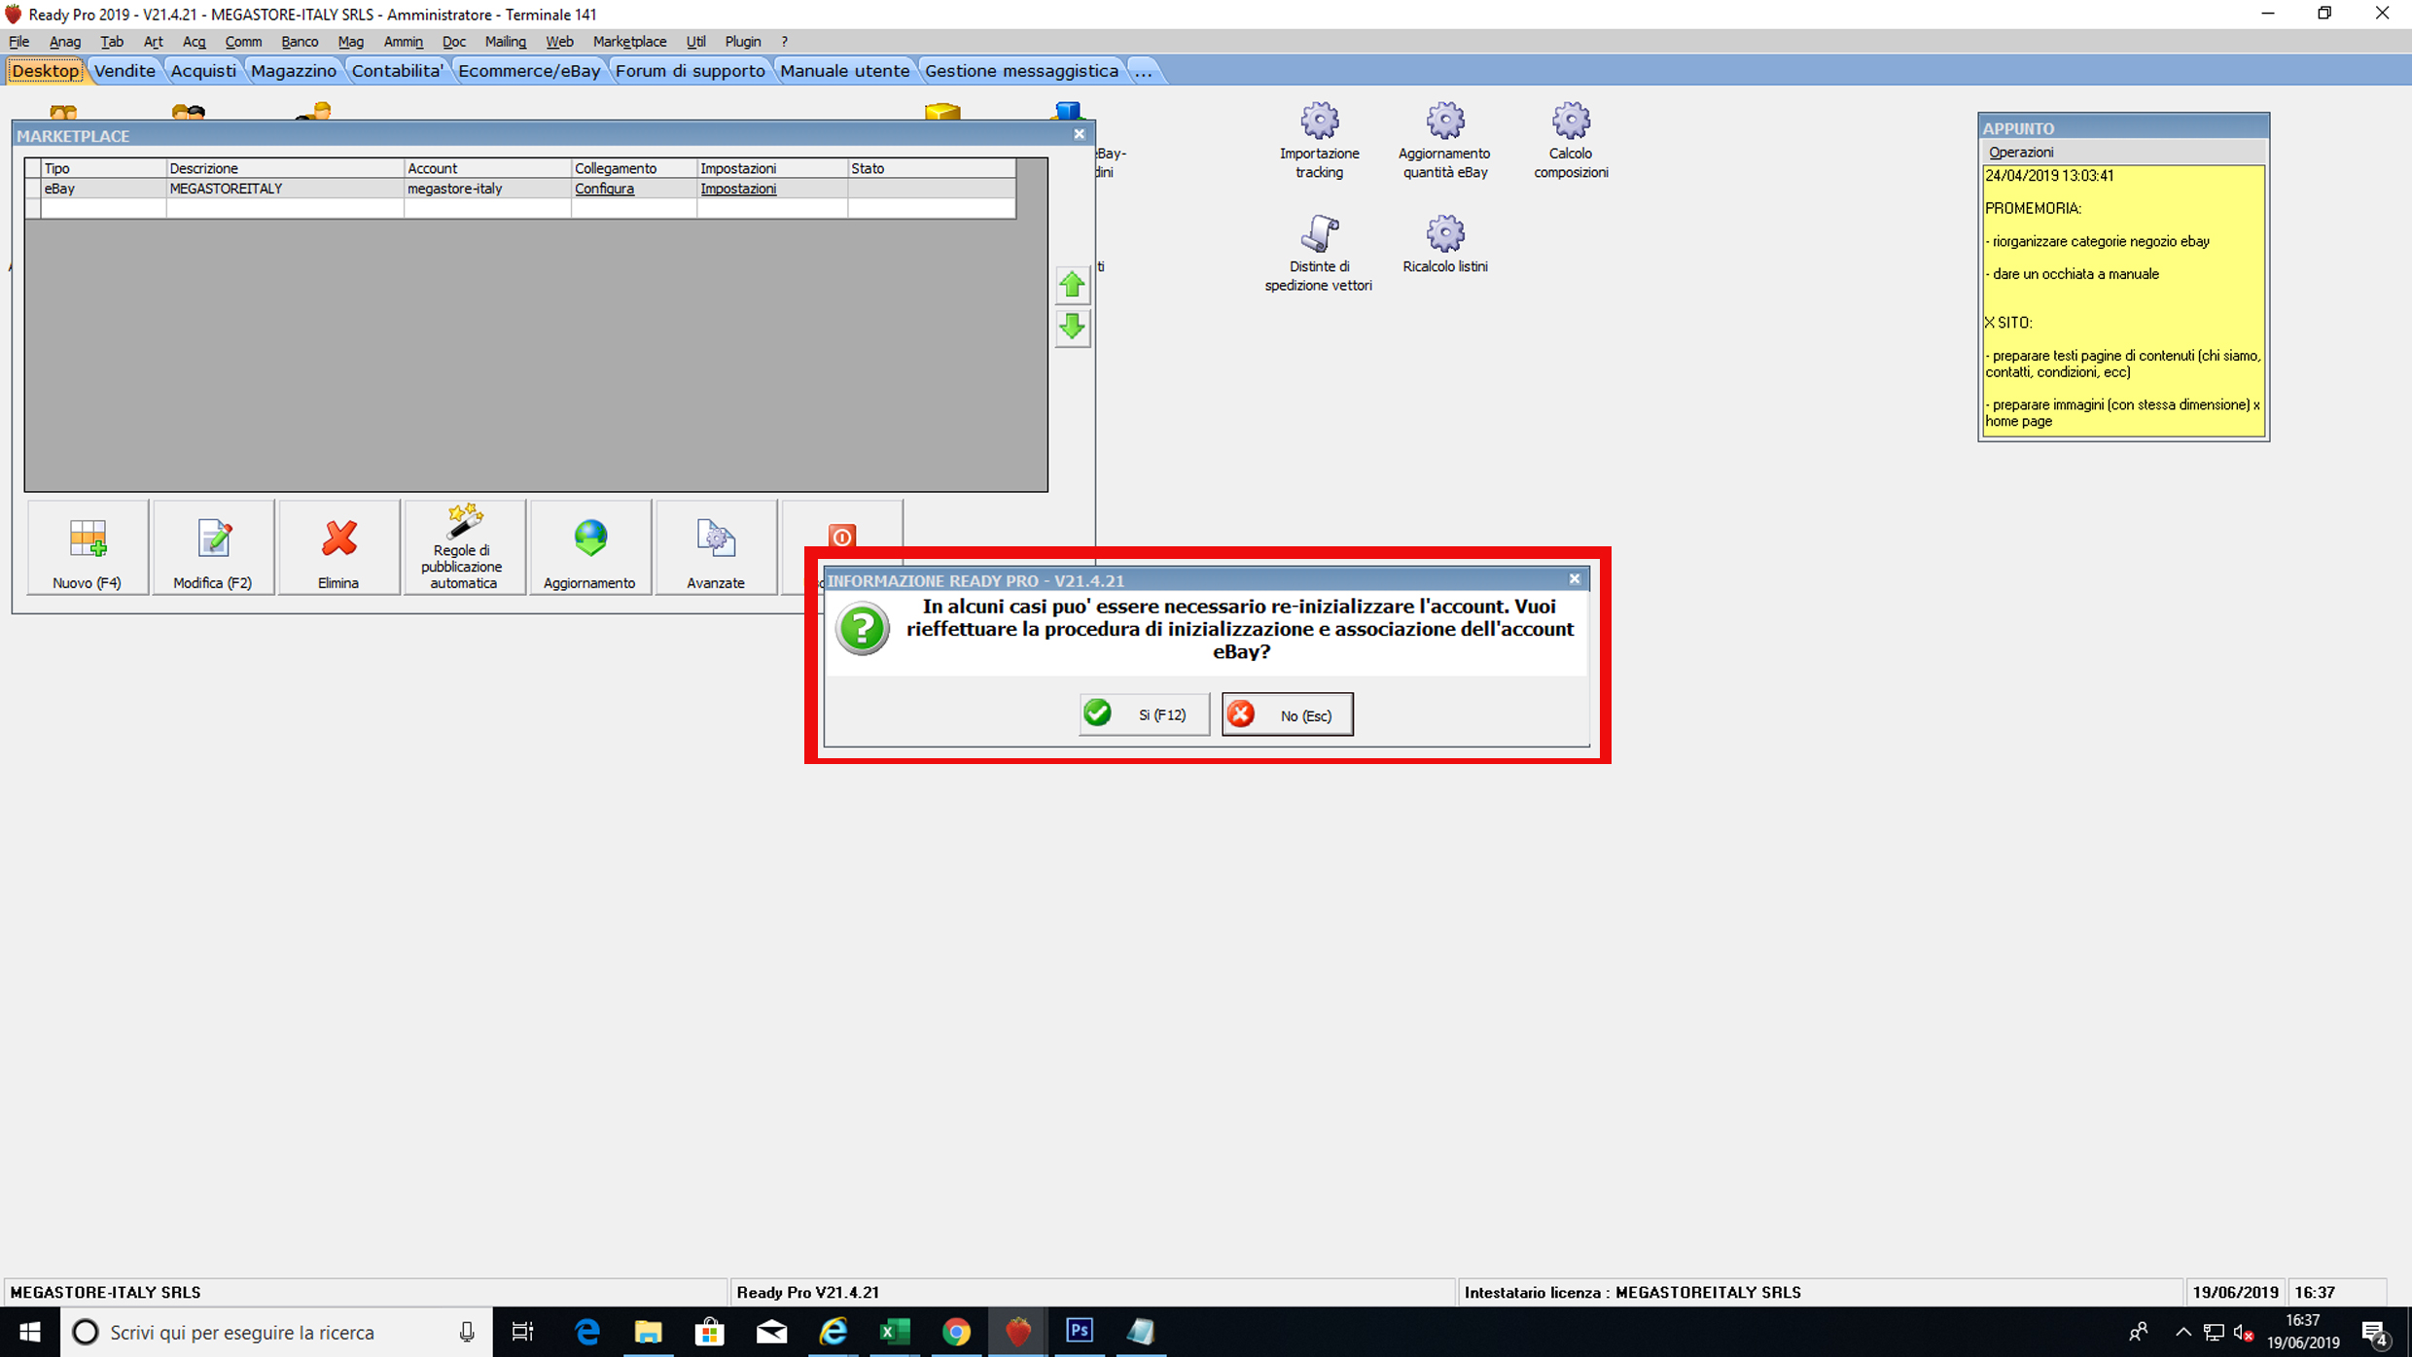Open File Explorer from taskbar
Screen dimensions: 2412x1357
[x=649, y=1332]
